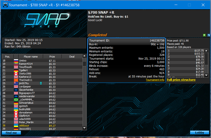211x138 pixels.
Task: Select the highlighted zeliduuur row
Action: tap(42, 126)
